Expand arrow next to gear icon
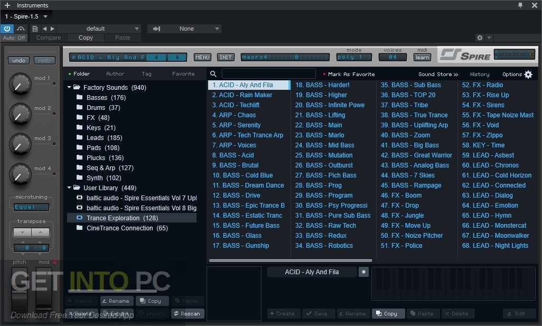The image size is (542, 326). click(489, 38)
